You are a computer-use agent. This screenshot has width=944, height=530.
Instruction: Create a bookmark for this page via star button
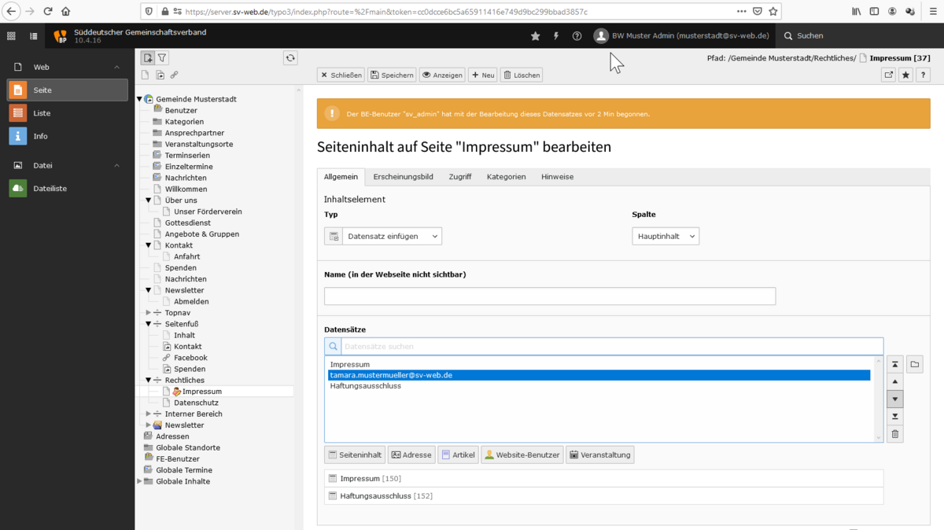click(x=906, y=75)
